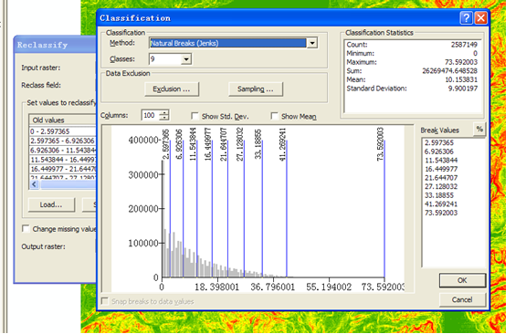Open the Classes dropdown arrow
This screenshot has width=526, height=334.
[x=186, y=59]
